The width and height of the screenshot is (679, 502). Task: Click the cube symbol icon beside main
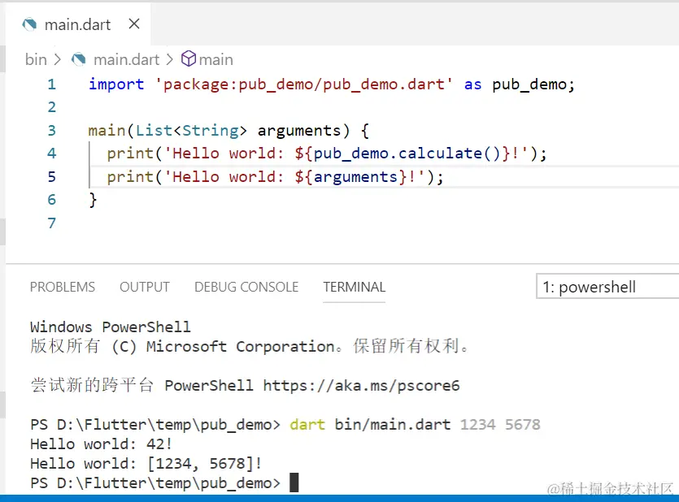point(189,58)
